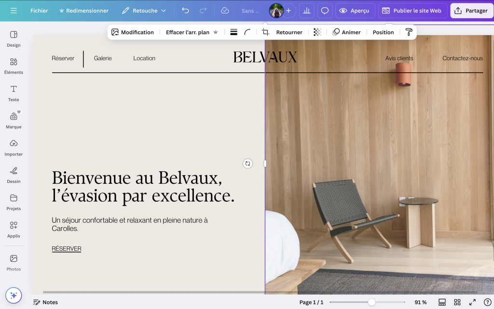Click the eyedropper icon in the toolbar
This screenshot has width=494, height=309.
[x=409, y=32]
